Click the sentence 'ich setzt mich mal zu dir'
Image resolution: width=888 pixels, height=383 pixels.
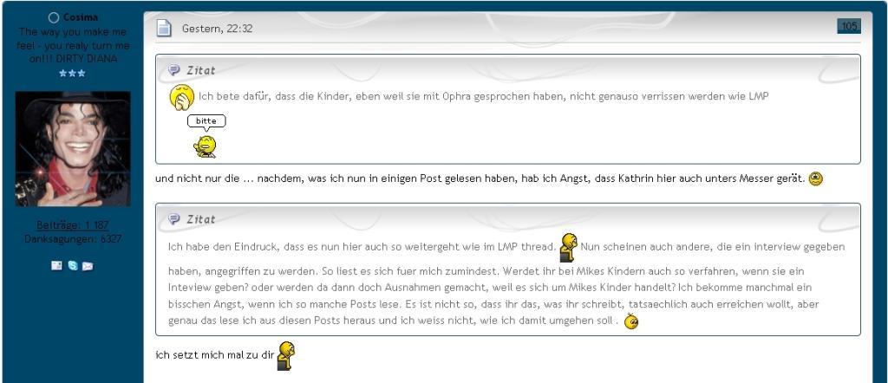coord(215,356)
